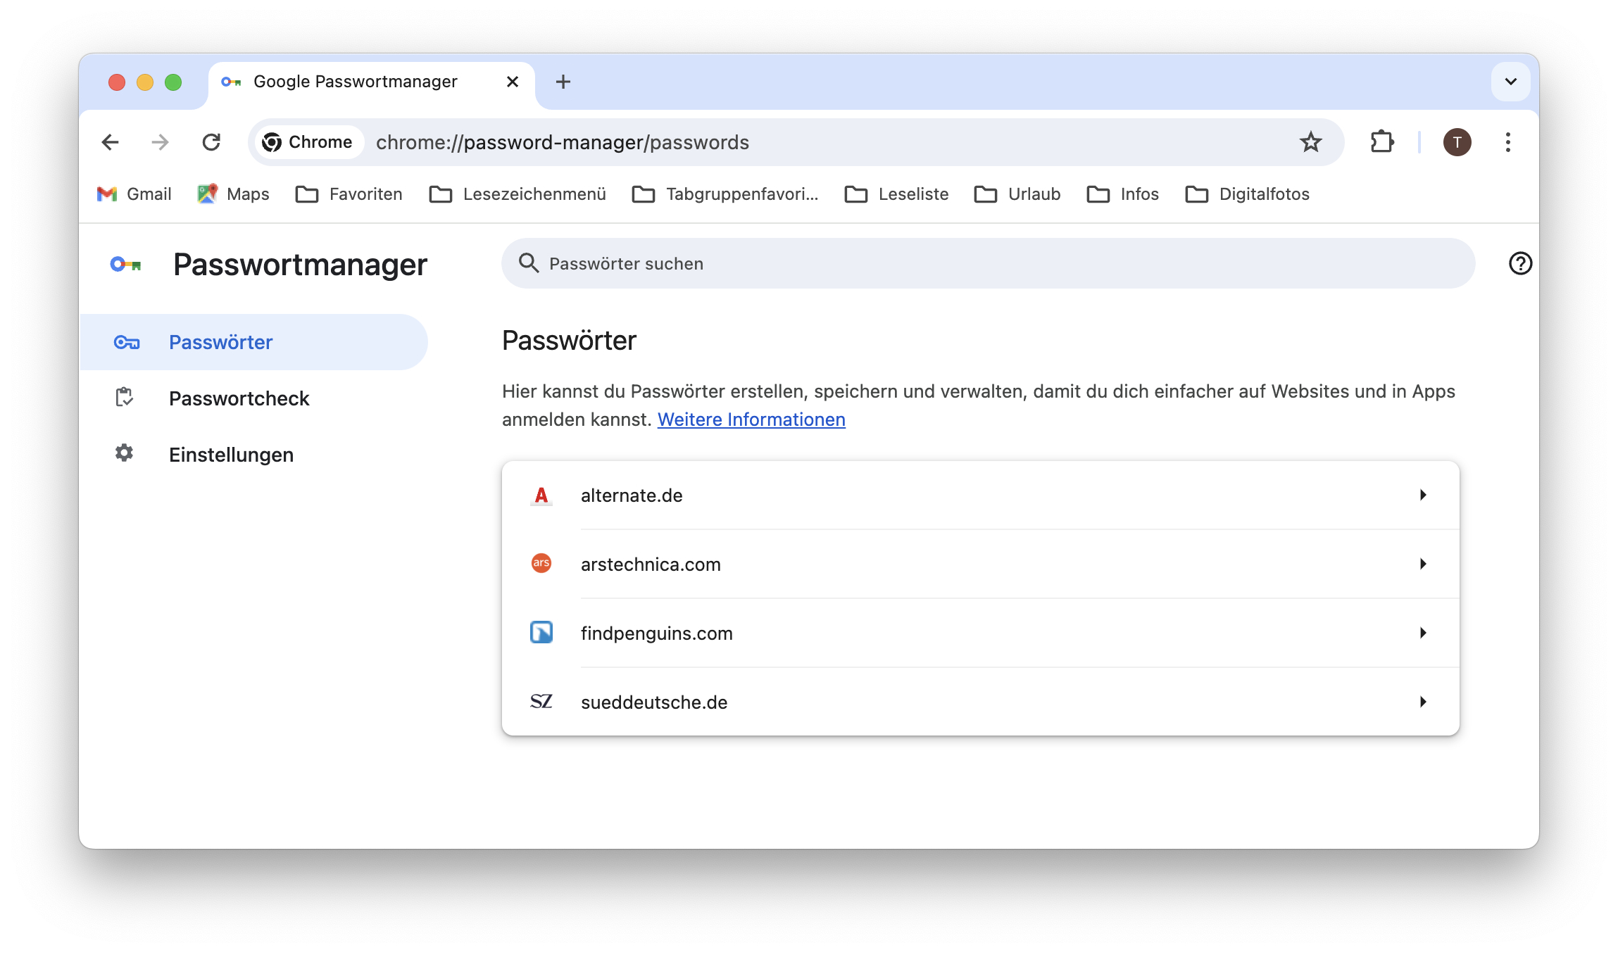Screen dimensions: 1618x953
Task: Click the arstechnica.com favicon
Action: tap(541, 564)
